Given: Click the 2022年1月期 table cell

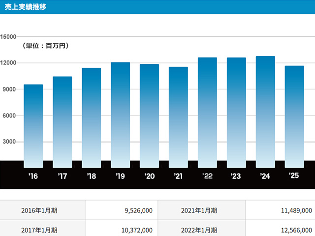Looking at the screenshot, I should 199,230.
